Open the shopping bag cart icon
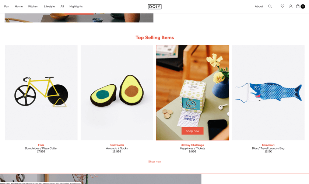This screenshot has width=309, height=184. click(298, 6)
